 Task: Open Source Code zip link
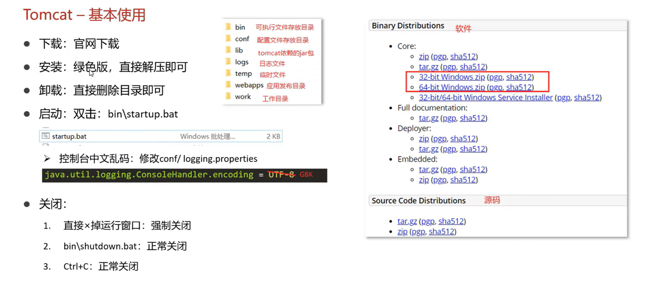(402, 231)
